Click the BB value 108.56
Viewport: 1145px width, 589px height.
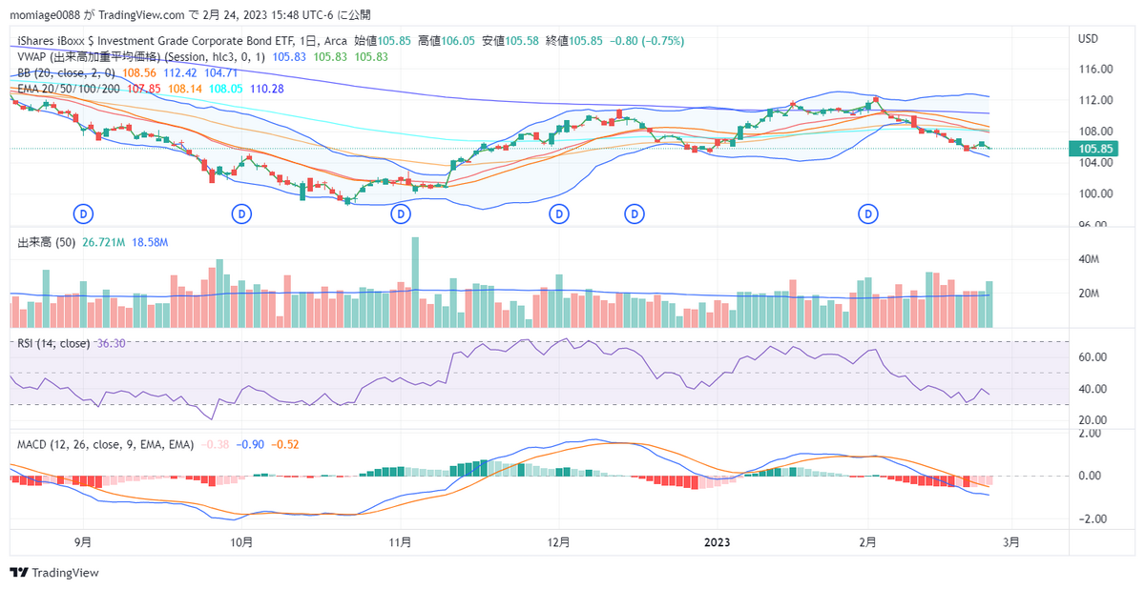click(x=138, y=72)
